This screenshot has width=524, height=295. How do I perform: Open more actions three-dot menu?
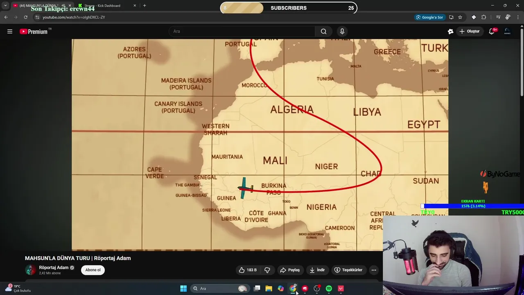point(374,270)
